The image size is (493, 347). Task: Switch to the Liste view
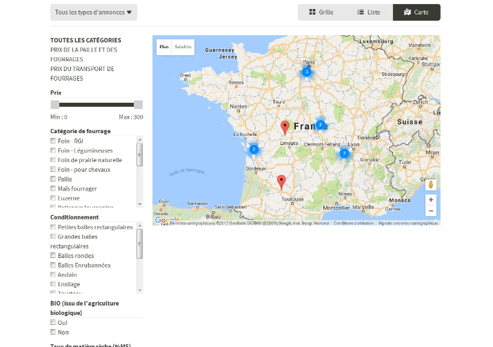point(369,12)
